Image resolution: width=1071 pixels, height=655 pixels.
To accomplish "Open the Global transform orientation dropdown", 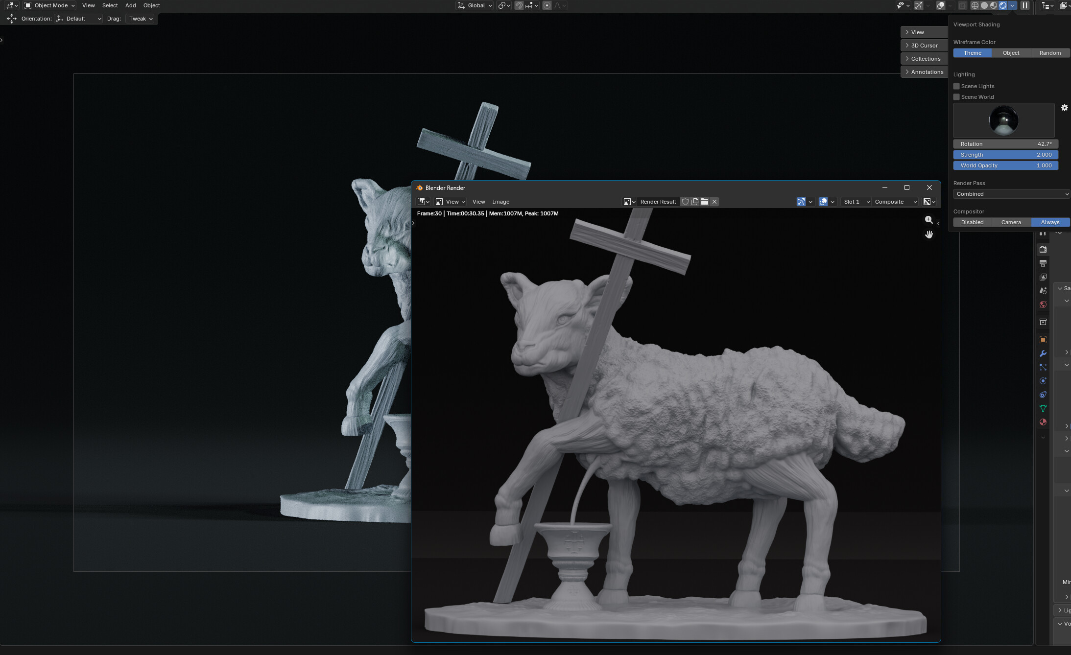I will 475,5.
